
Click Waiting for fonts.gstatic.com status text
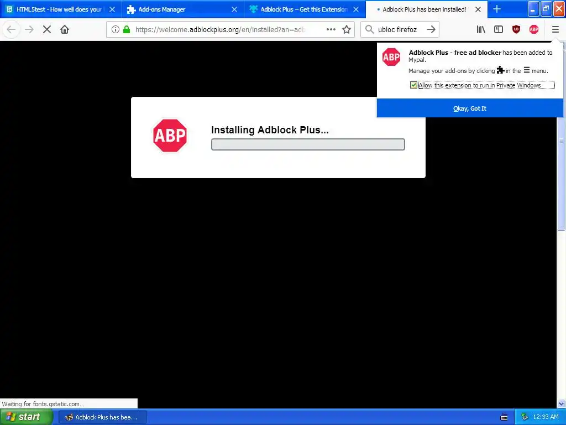tap(43, 404)
